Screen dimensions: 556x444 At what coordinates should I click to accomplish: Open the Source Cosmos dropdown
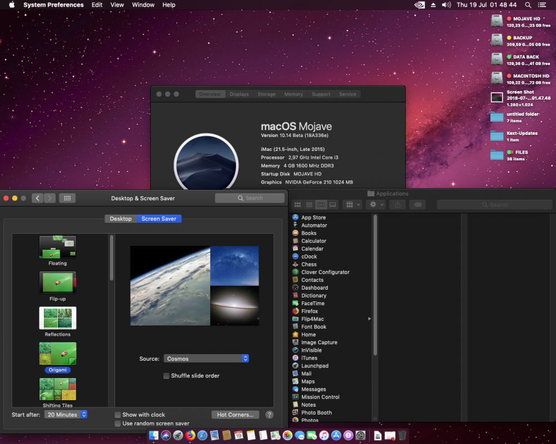pos(206,359)
